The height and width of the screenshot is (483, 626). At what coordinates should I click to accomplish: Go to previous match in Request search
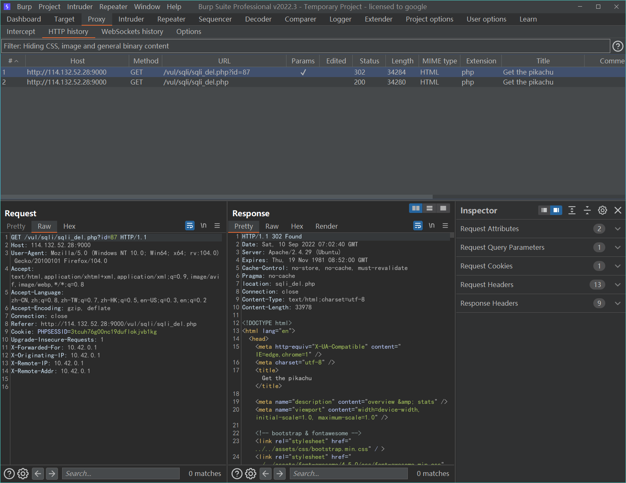pos(38,473)
